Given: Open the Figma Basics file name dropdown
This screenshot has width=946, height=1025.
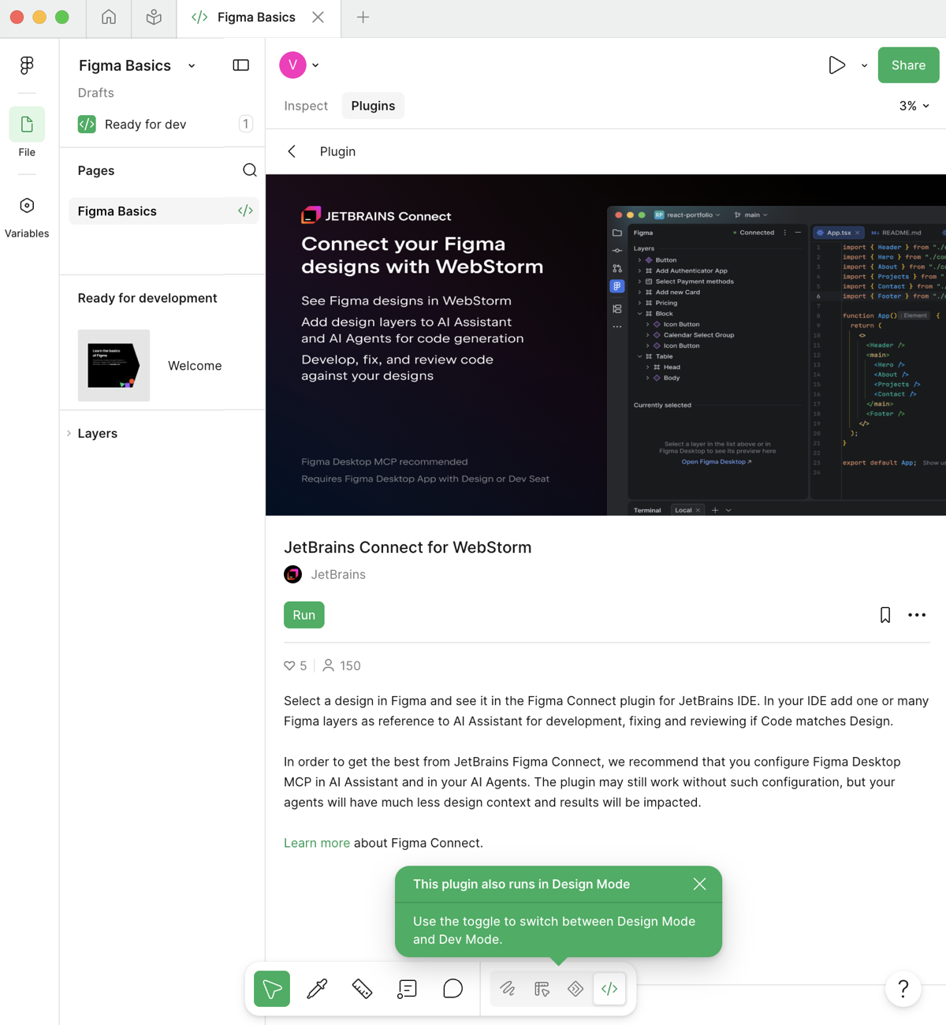Looking at the screenshot, I should pyautogui.click(x=192, y=66).
